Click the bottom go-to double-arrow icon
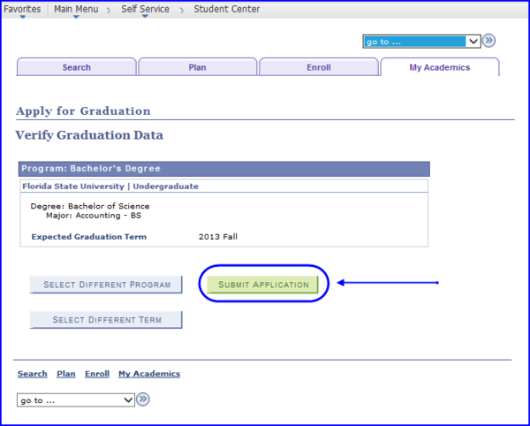 pyautogui.click(x=143, y=399)
